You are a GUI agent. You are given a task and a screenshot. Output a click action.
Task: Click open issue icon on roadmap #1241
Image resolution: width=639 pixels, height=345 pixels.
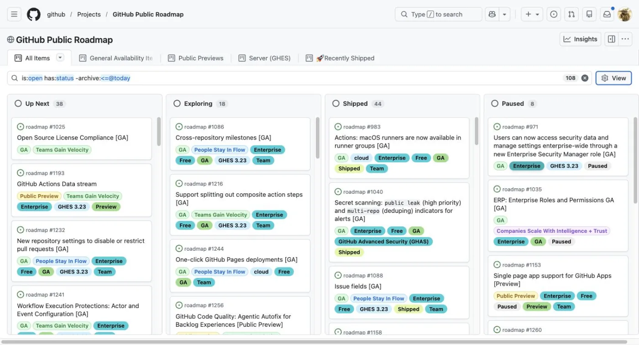21,295
